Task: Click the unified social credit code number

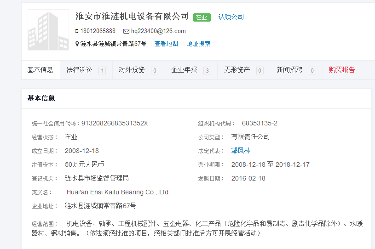Action: coord(115,123)
